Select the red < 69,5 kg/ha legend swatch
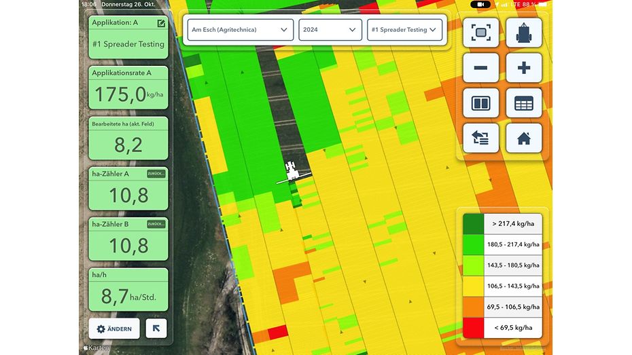Screen dimensions: 632x355 tap(473, 328)
